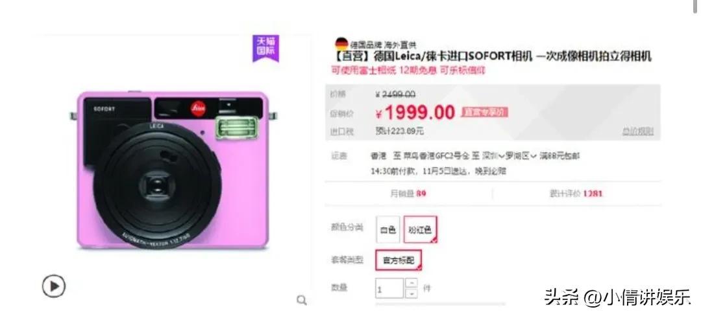Click the magnifier zoom icon
Screen dimensions: 701x316
coord(302,300)
